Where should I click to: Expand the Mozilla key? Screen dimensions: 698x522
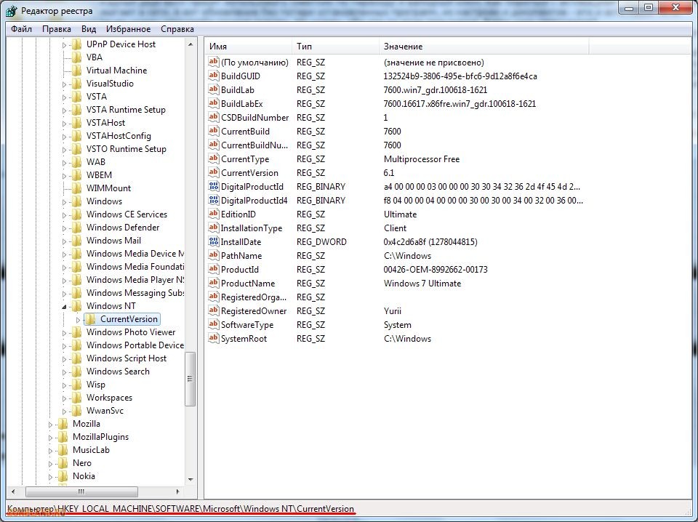[50, 425]
